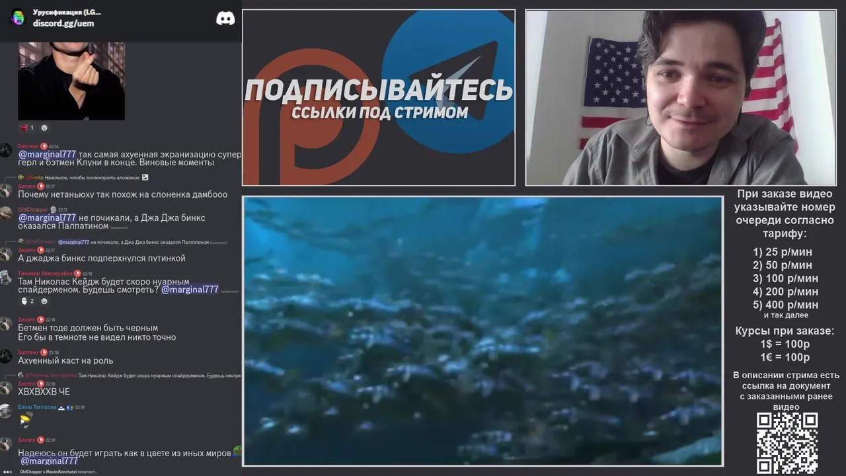846x476 pixels.
Task: Click the typing indicator dots at chat bottom
Action: 7,471
